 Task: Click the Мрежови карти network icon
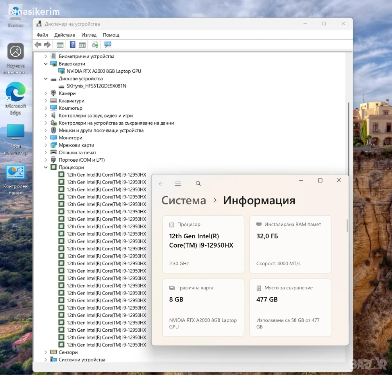pos(54,145)
